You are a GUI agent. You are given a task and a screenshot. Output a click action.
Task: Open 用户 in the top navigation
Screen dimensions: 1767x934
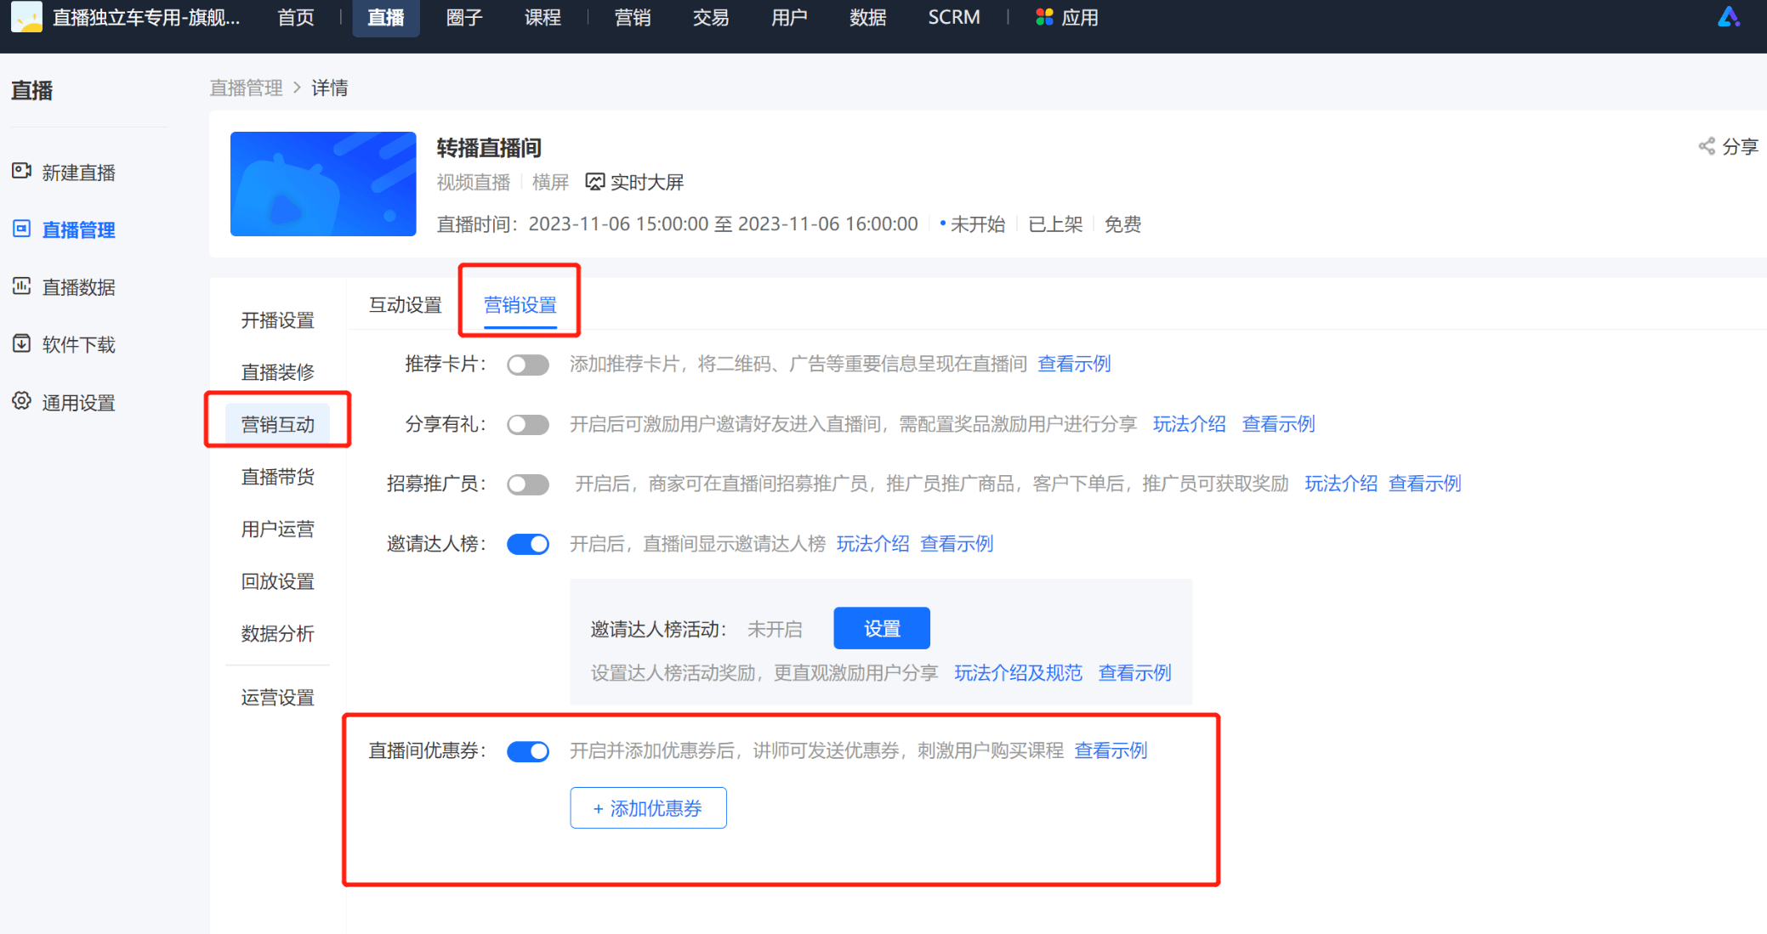click(789, 17)
